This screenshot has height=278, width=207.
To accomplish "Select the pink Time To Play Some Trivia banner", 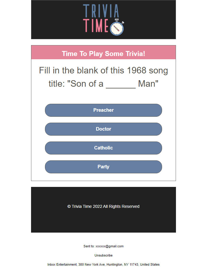I will (103, 54).
